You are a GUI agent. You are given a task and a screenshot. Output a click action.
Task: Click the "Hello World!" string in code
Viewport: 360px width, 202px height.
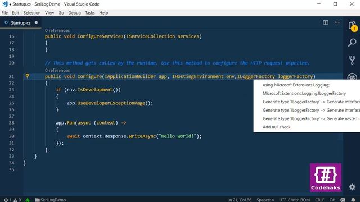pos(178,136)
